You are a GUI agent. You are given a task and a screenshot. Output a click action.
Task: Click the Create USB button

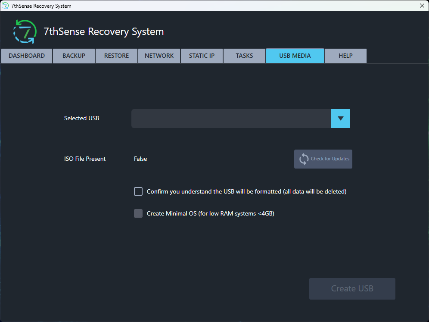coord(352,289)
